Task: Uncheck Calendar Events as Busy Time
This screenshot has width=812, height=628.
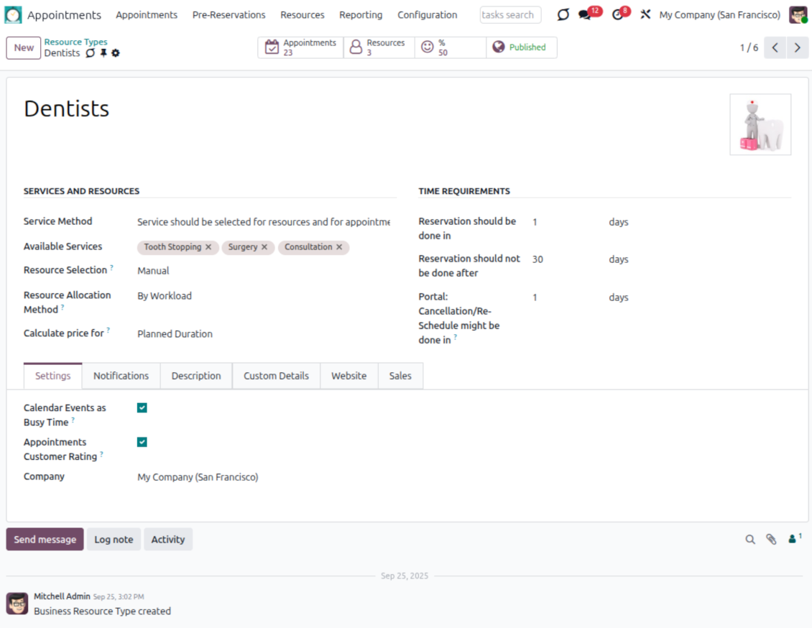Action: pos(142,408)
